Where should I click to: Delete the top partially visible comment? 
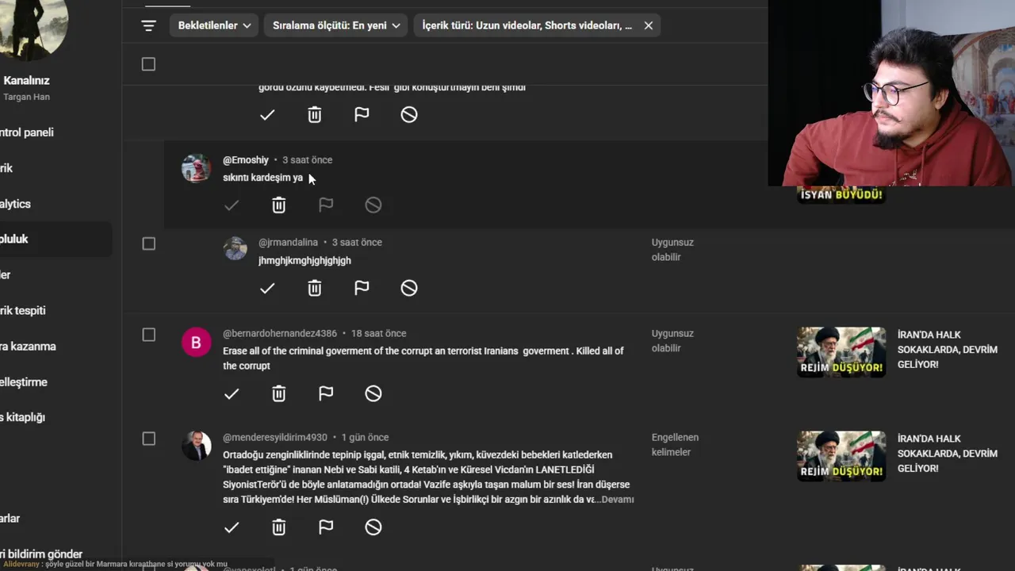315,115
